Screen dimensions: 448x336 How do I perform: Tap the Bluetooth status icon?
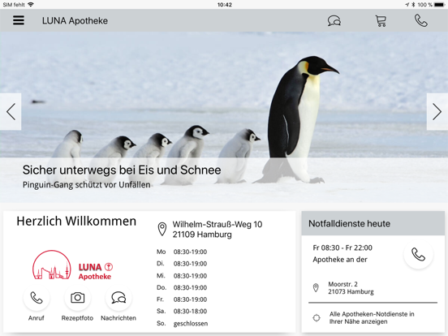413,5
